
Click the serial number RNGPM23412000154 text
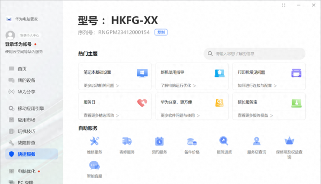(x=124, y=32)
